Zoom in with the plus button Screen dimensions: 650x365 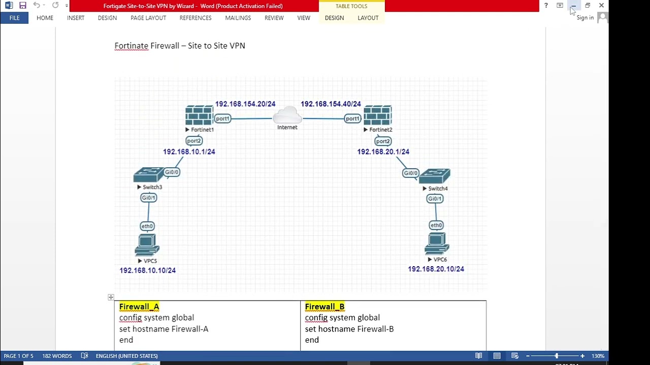[x=582, y=356]
